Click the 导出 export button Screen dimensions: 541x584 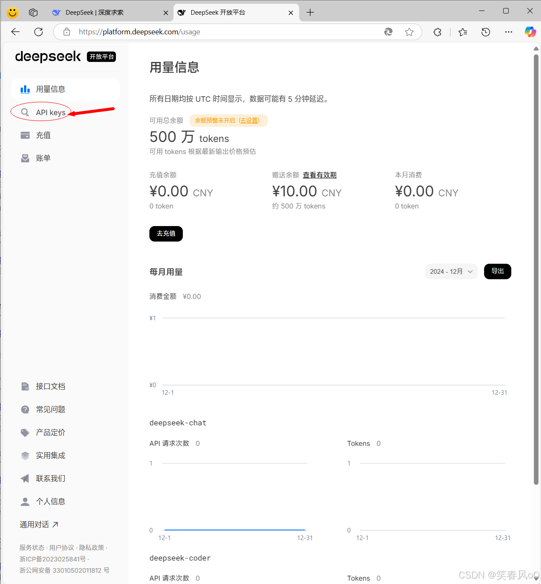(x=497, y=271)
